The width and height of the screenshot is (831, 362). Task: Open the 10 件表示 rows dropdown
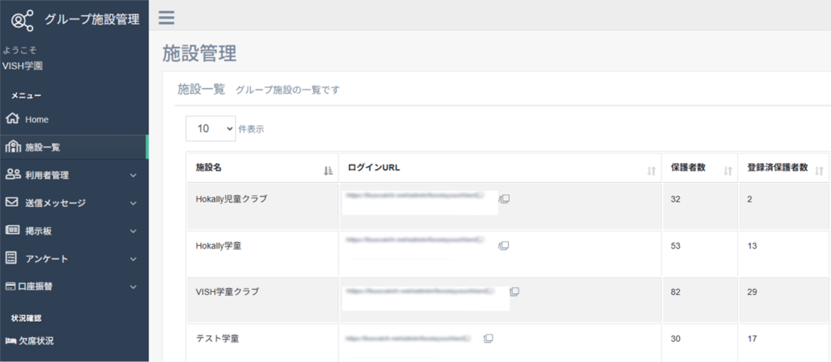pos(211,129)
